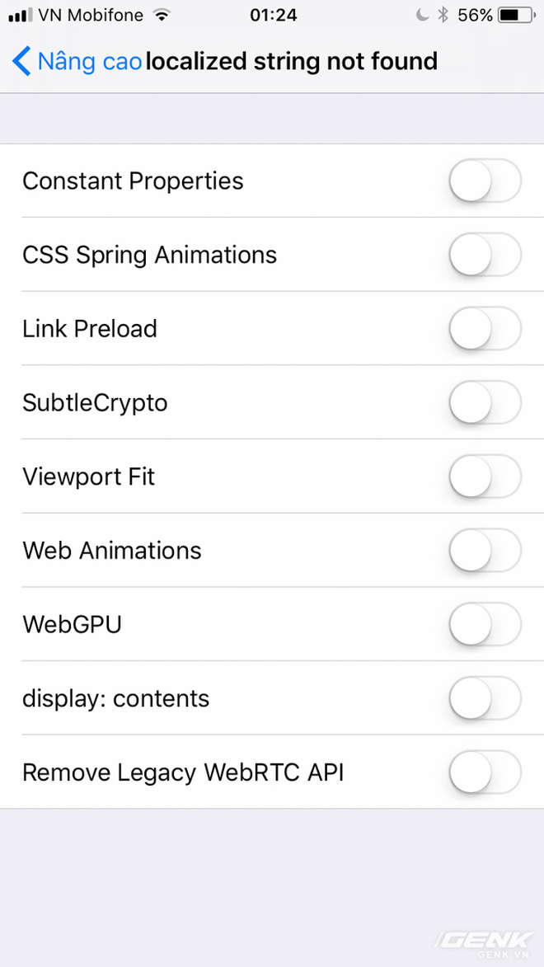
Task: Toggle display: contents feature on
Action: 485,698
